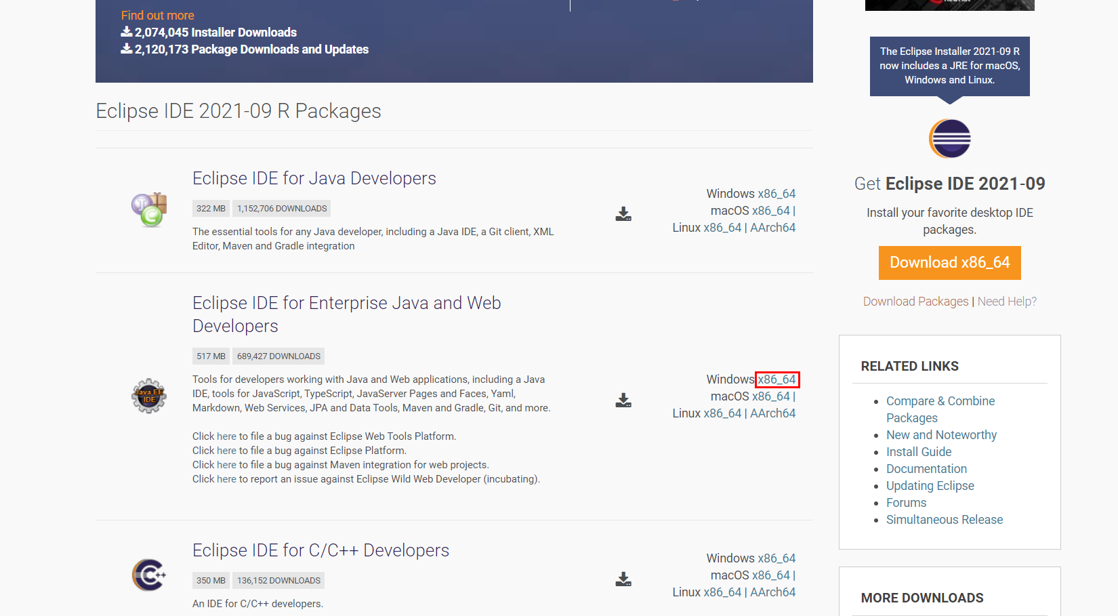Click Linux AArch64 link for C/C++ Developers
This screenshot has width=1118, height=616.
(x=773, y=592)
